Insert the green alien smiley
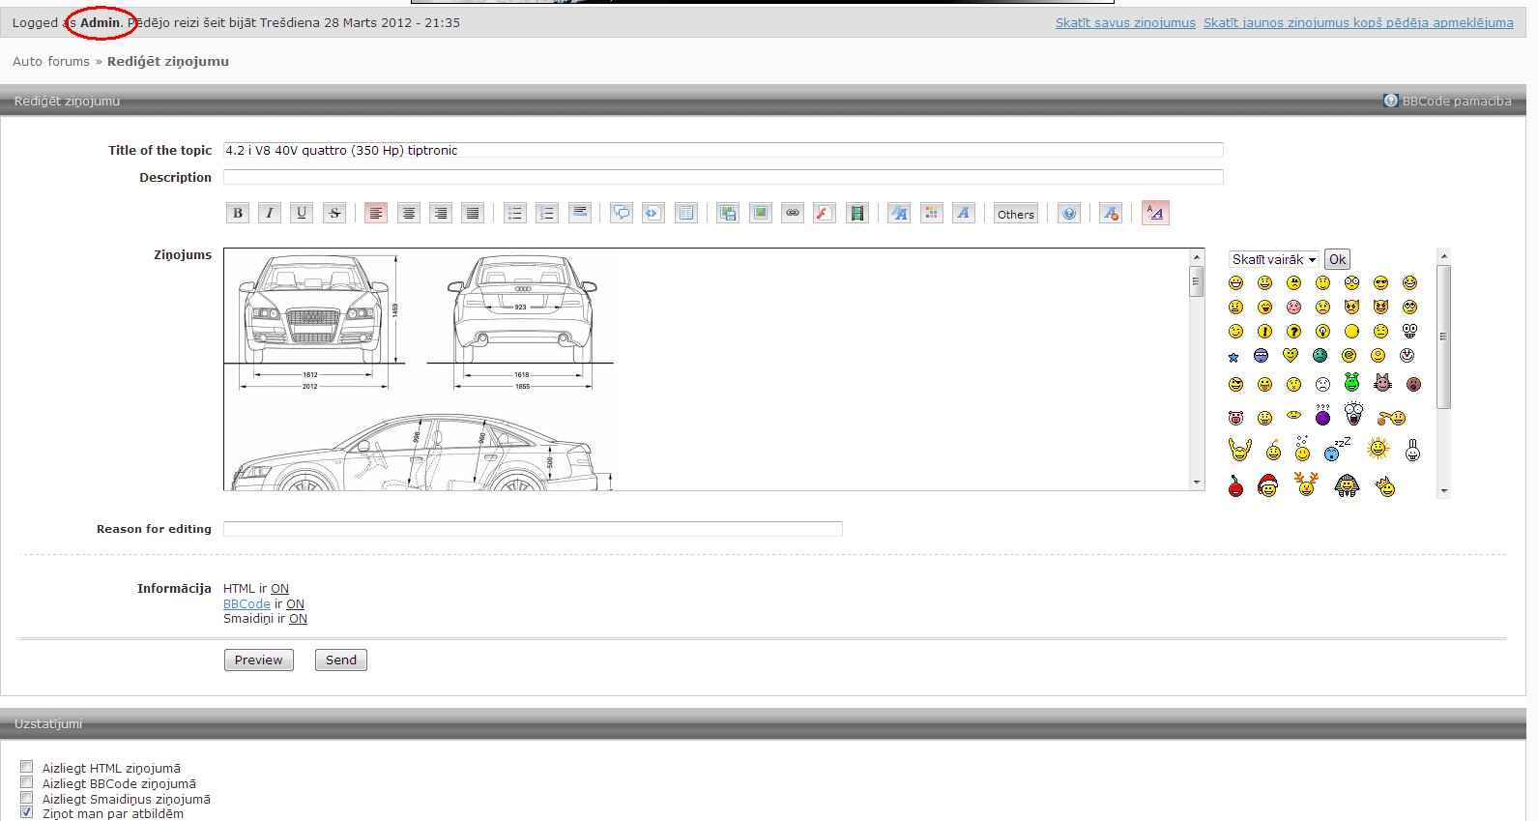 1351,382
